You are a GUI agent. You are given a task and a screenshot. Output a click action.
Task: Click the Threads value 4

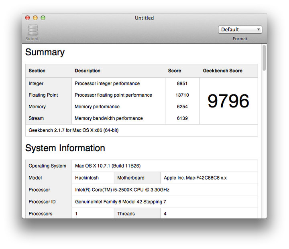[165, 214]
